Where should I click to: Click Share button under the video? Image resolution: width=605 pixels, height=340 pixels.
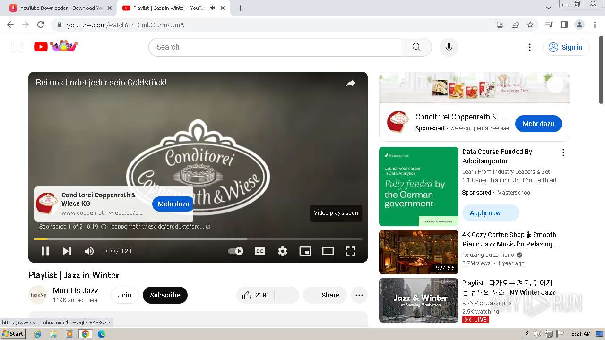(x=325, y=295)
